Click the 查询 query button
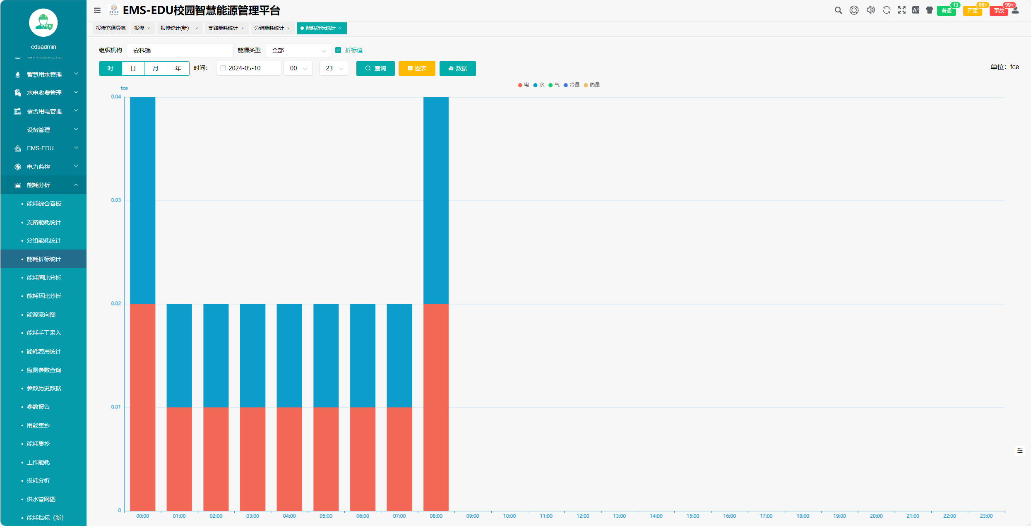The image size is (1031, 526). [375, 68]
